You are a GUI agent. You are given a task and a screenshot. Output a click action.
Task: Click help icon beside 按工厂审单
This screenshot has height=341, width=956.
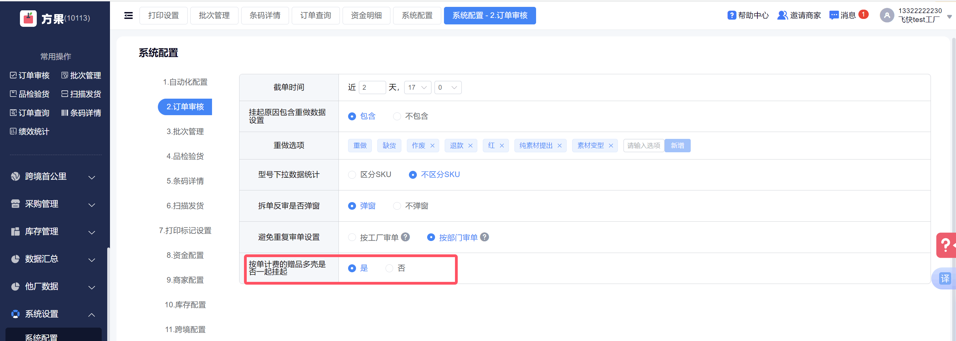click(x=405, y=237)
